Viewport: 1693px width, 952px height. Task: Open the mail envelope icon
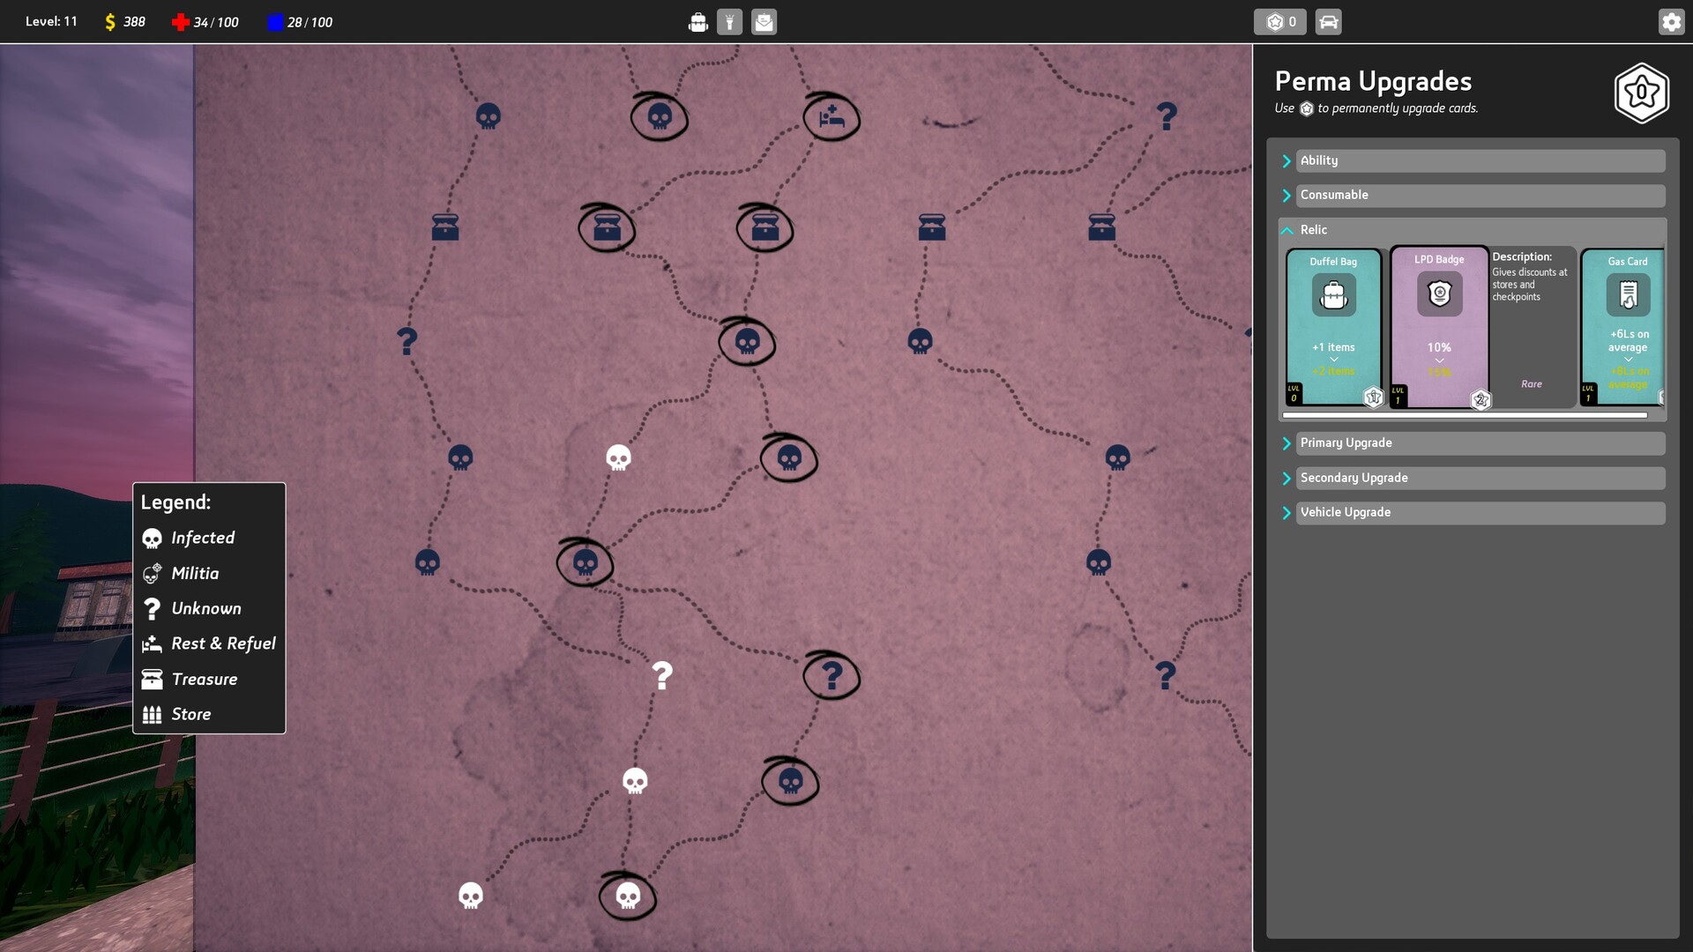coord(764,21)
